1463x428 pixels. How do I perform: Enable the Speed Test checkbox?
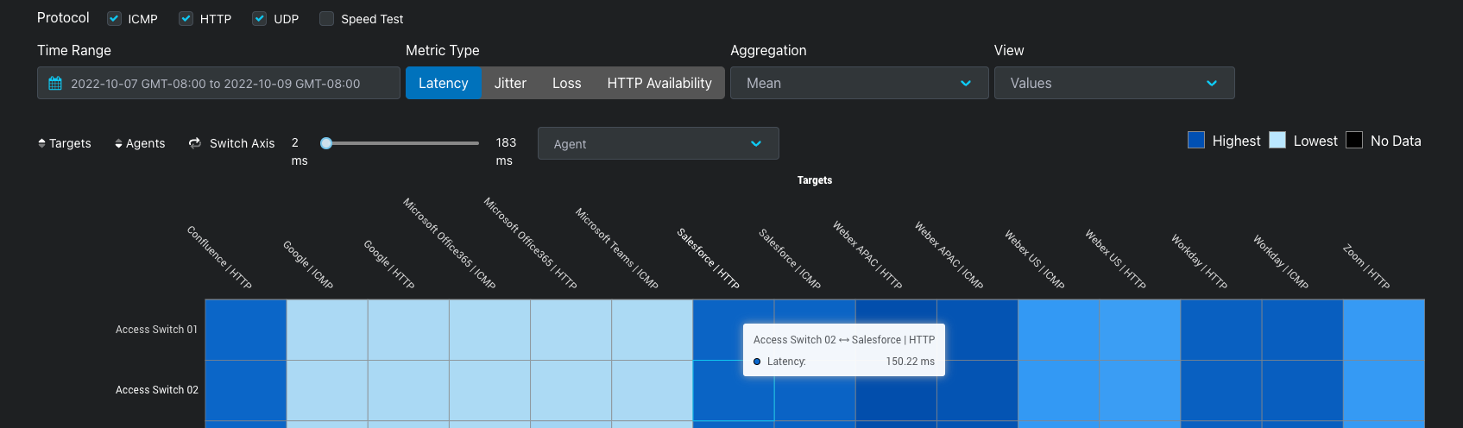pos(326,18)
